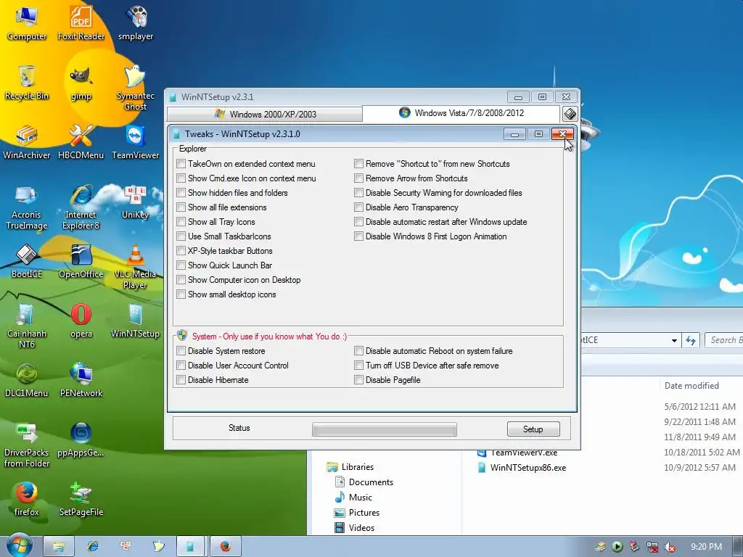This screenshot has width=743, height=557.
Task: Switch to Windows Vista/7/8/2008/2012 tab
Action: [x=461, y=113]
